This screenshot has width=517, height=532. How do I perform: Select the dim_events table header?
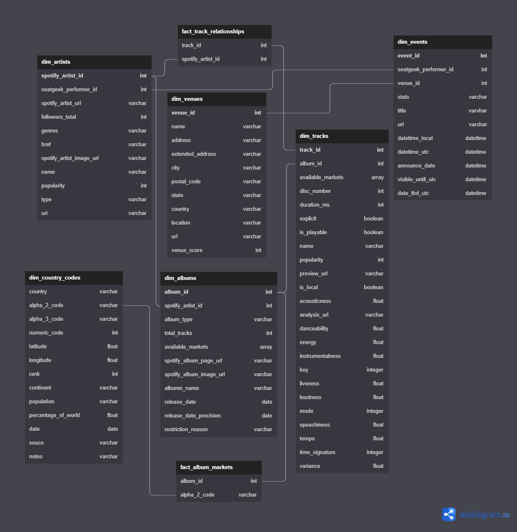point(443,42)
